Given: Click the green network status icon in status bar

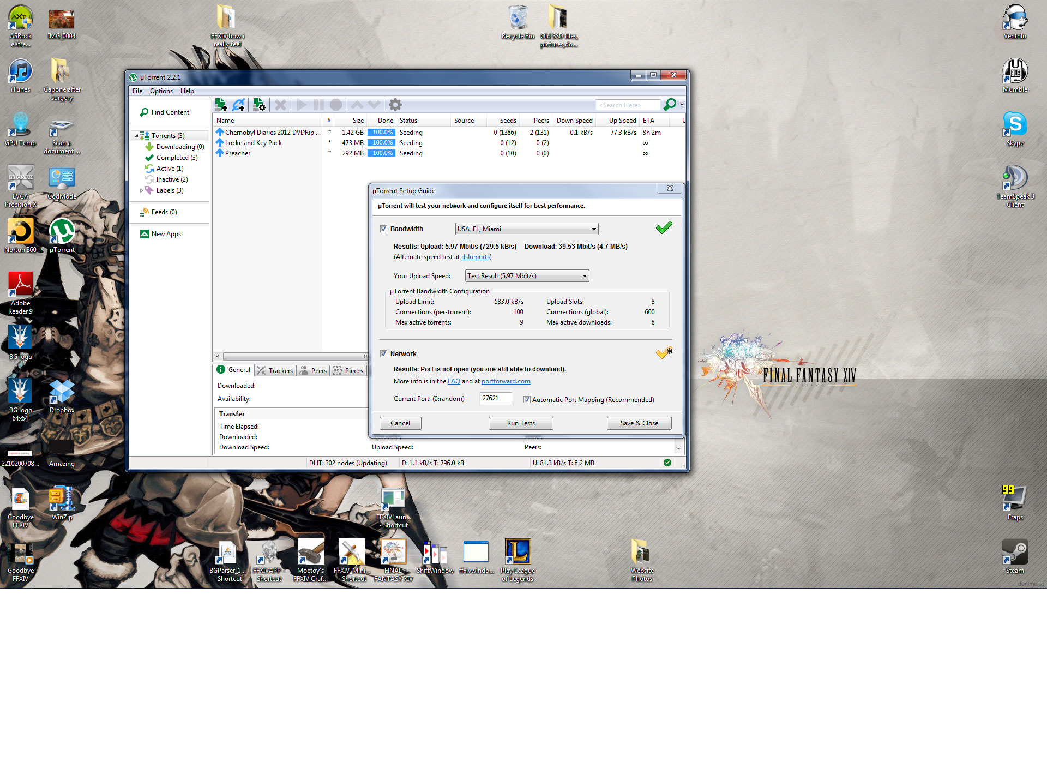Looking at the screenshot, I should tap(667, 463).
